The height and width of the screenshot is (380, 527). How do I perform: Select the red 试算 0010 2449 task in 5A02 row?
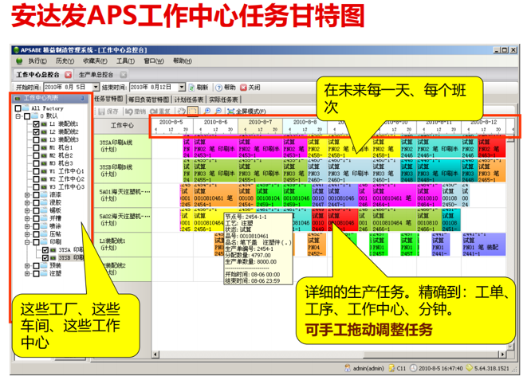[317, 221]
